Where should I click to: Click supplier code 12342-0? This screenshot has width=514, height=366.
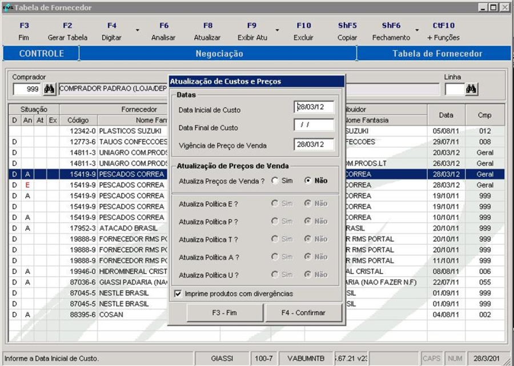[83, 131]
